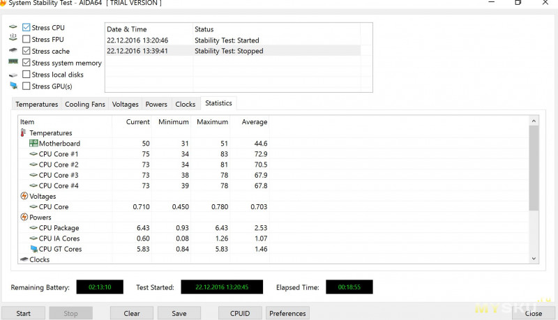
Task: Open the Cooling Fans tab
Action: point(84,104)
